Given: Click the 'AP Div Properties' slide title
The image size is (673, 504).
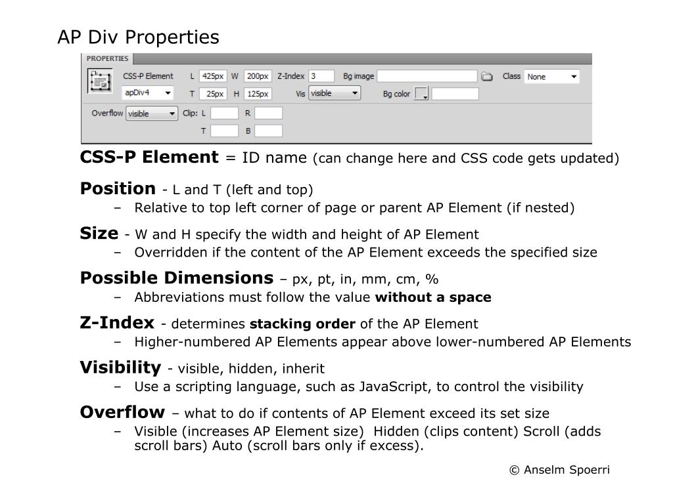Looking at the screenshot, I should click(138, 37).
